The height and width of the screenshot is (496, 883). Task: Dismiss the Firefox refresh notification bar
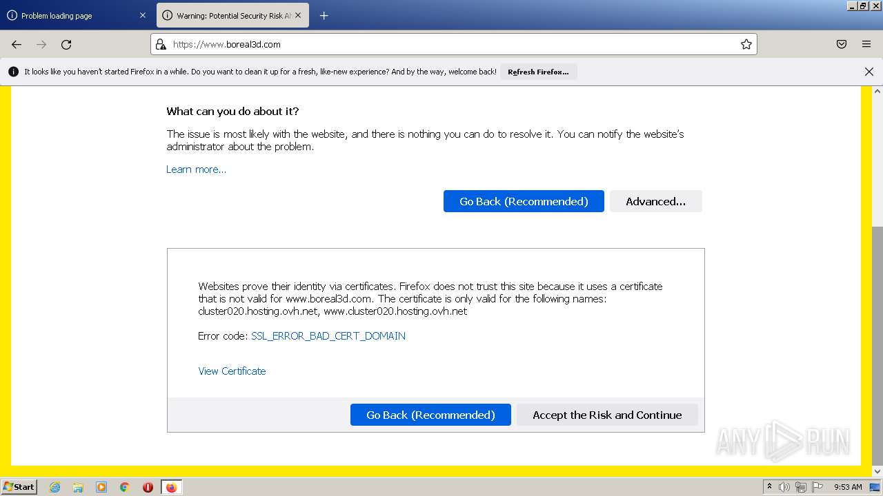[869, 72]
